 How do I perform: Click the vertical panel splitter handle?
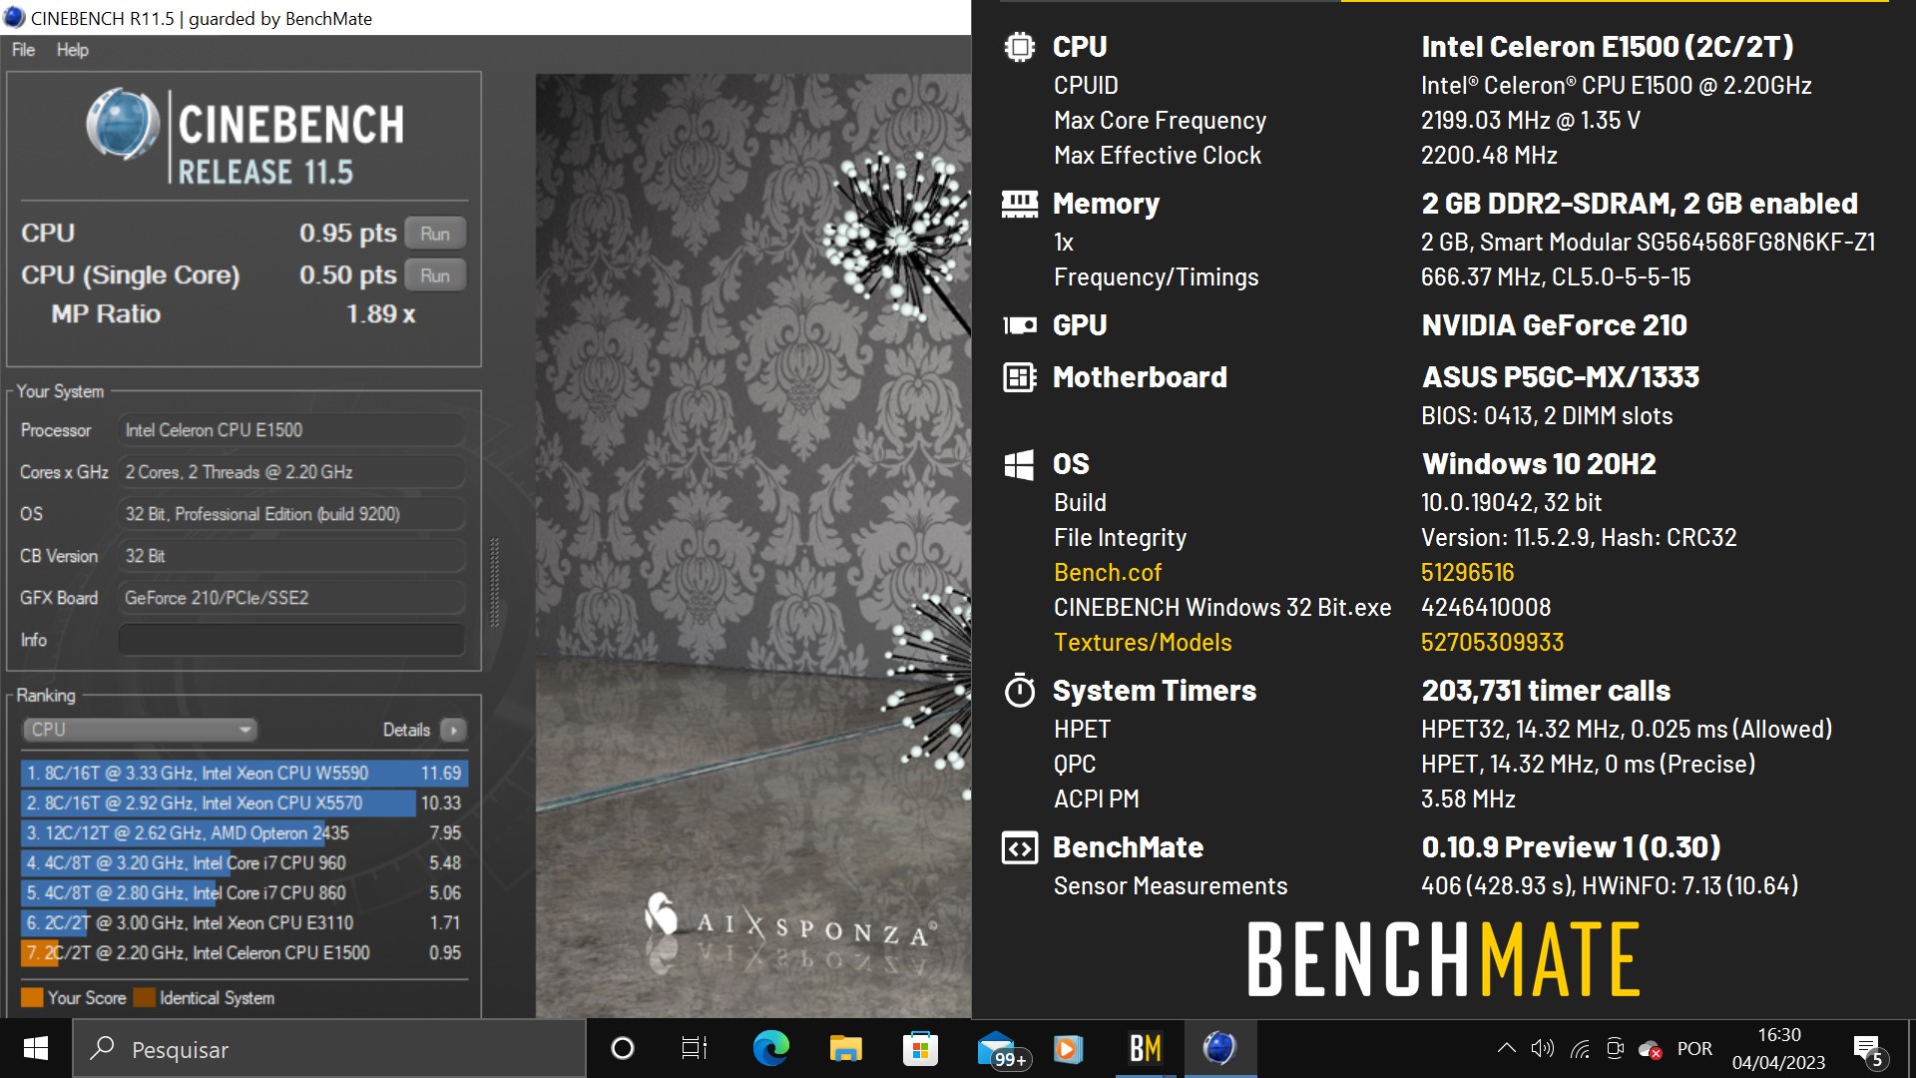(x=494, y=583)
